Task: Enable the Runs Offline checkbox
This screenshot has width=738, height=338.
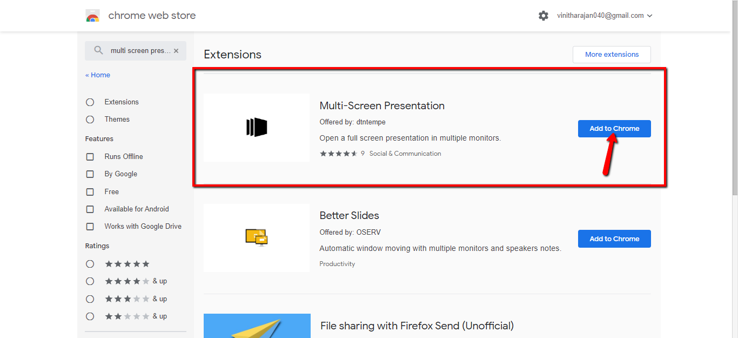Action: click(x=90, y=157)
